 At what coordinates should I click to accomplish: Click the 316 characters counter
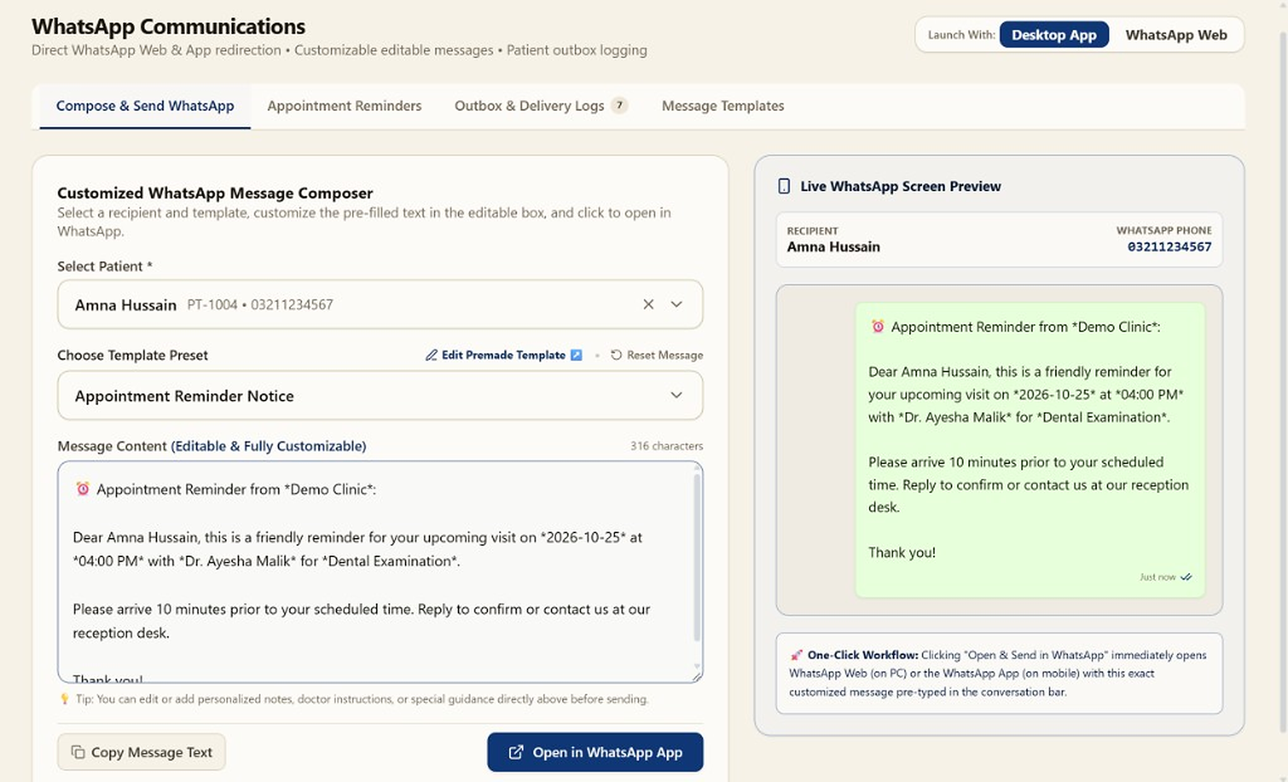(667, 446)
